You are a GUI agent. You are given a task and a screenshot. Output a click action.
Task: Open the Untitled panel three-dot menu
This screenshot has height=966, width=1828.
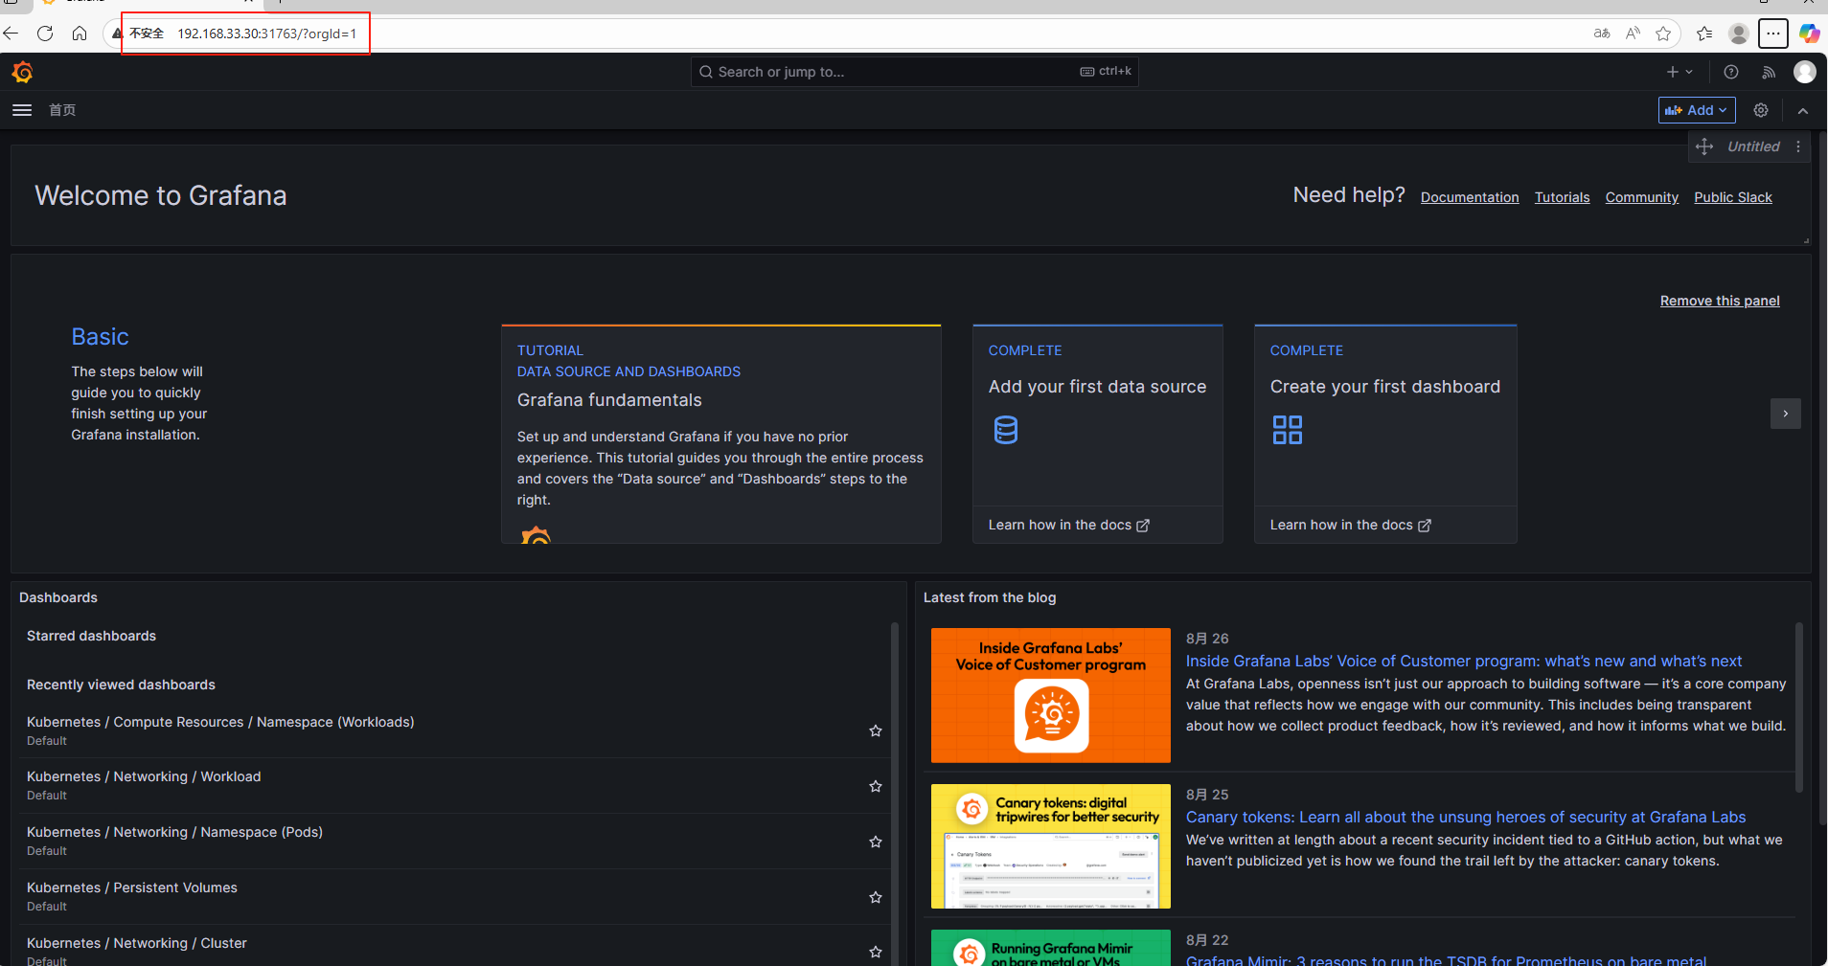pos(1798,146)
